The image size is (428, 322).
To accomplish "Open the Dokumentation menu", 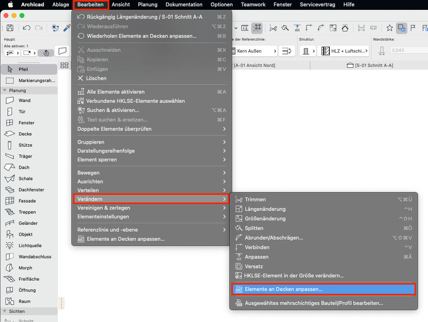I will click(x=184, y=5).
